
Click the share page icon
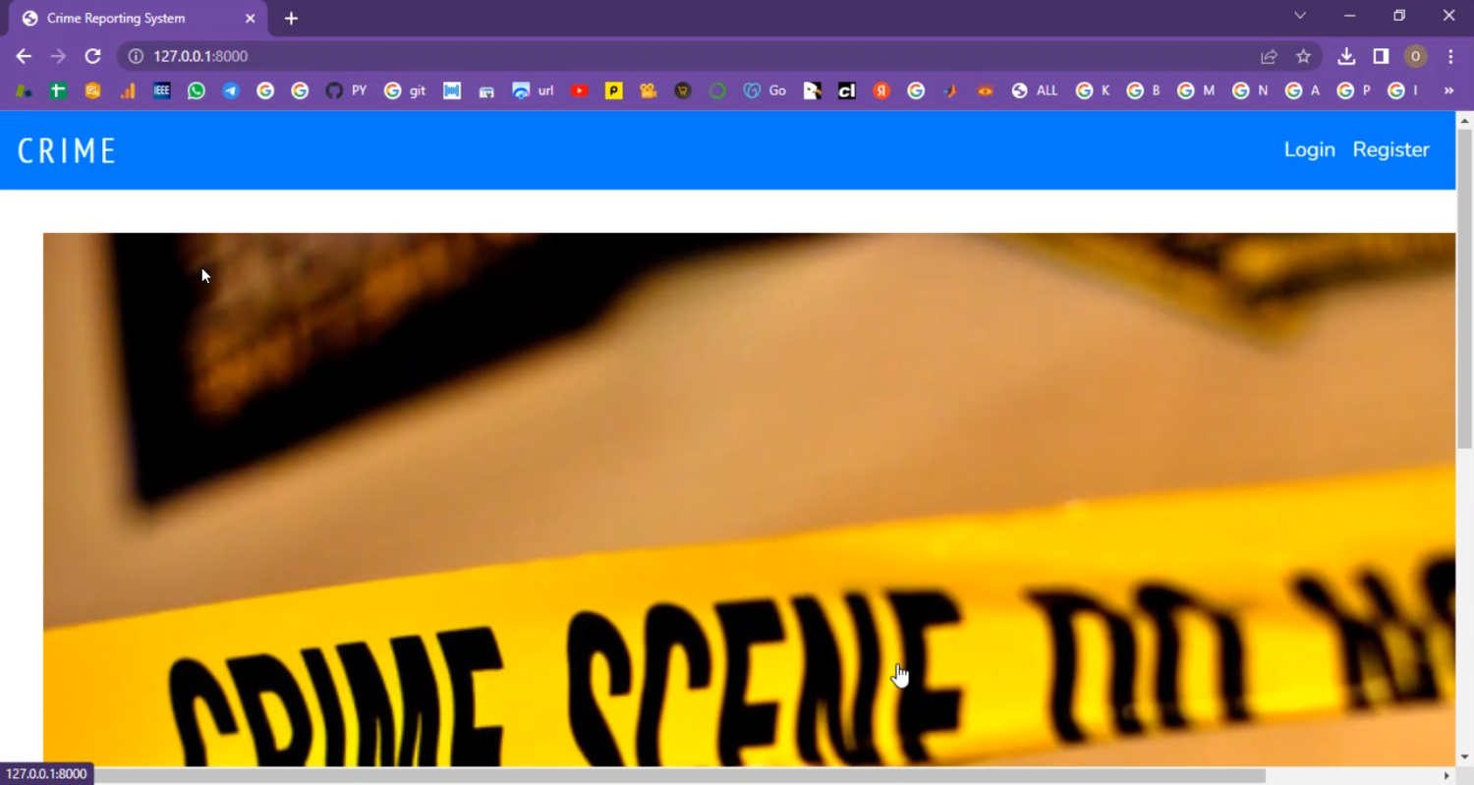click(1269, 57)
